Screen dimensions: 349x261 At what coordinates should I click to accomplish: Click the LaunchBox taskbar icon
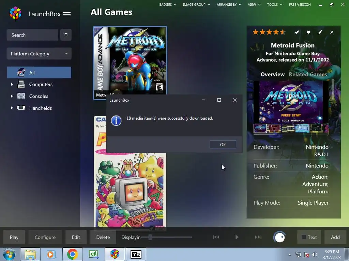pos(115,254)
